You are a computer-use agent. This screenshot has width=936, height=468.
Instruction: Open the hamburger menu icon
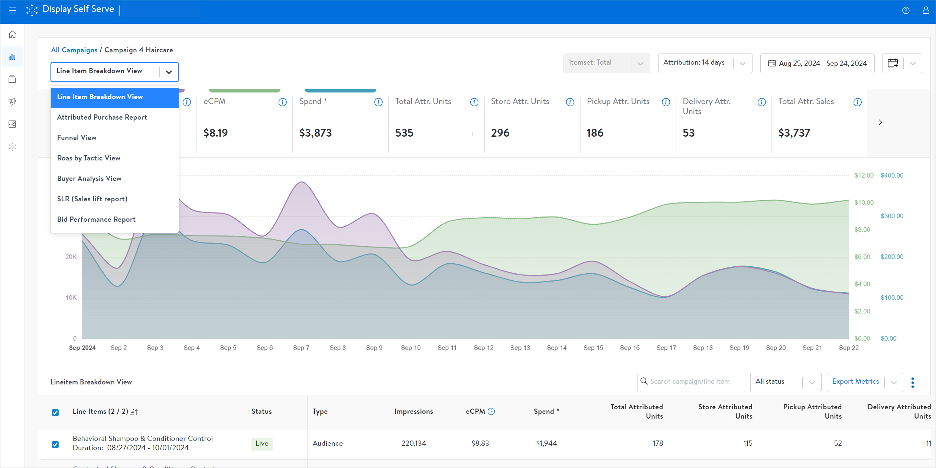12,10
